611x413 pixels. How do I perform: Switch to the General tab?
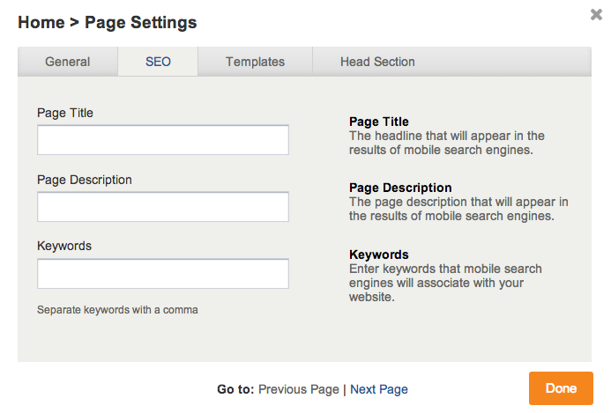pos(67,62)
